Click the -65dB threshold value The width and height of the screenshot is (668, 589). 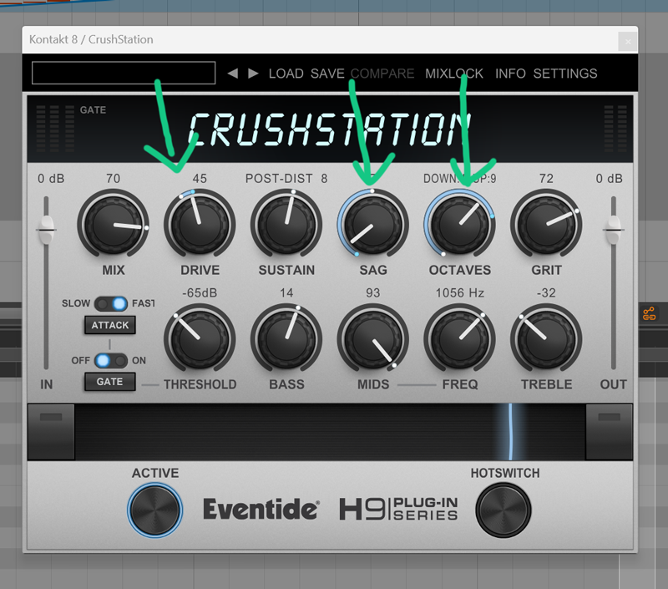click(x=200, y=292)
